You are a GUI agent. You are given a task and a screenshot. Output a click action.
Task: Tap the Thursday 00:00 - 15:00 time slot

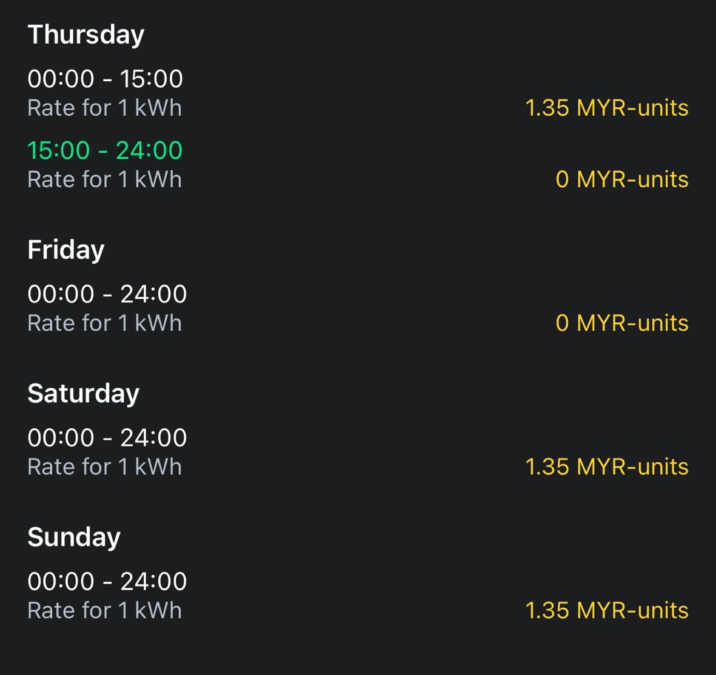point(105,79)
